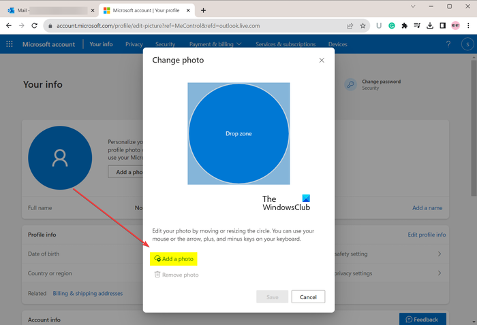Viewport: 477px width, 325px height.
Task: Click Add a photo in dialog
Action: 174,259
